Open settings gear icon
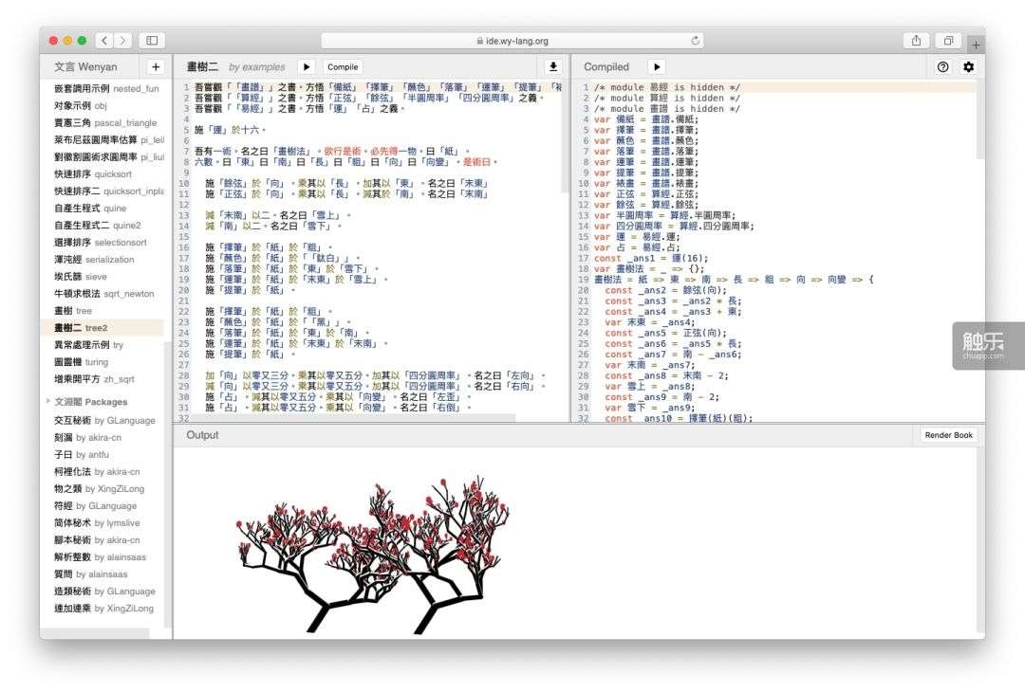1025x692 pixels. pos(968,67)
